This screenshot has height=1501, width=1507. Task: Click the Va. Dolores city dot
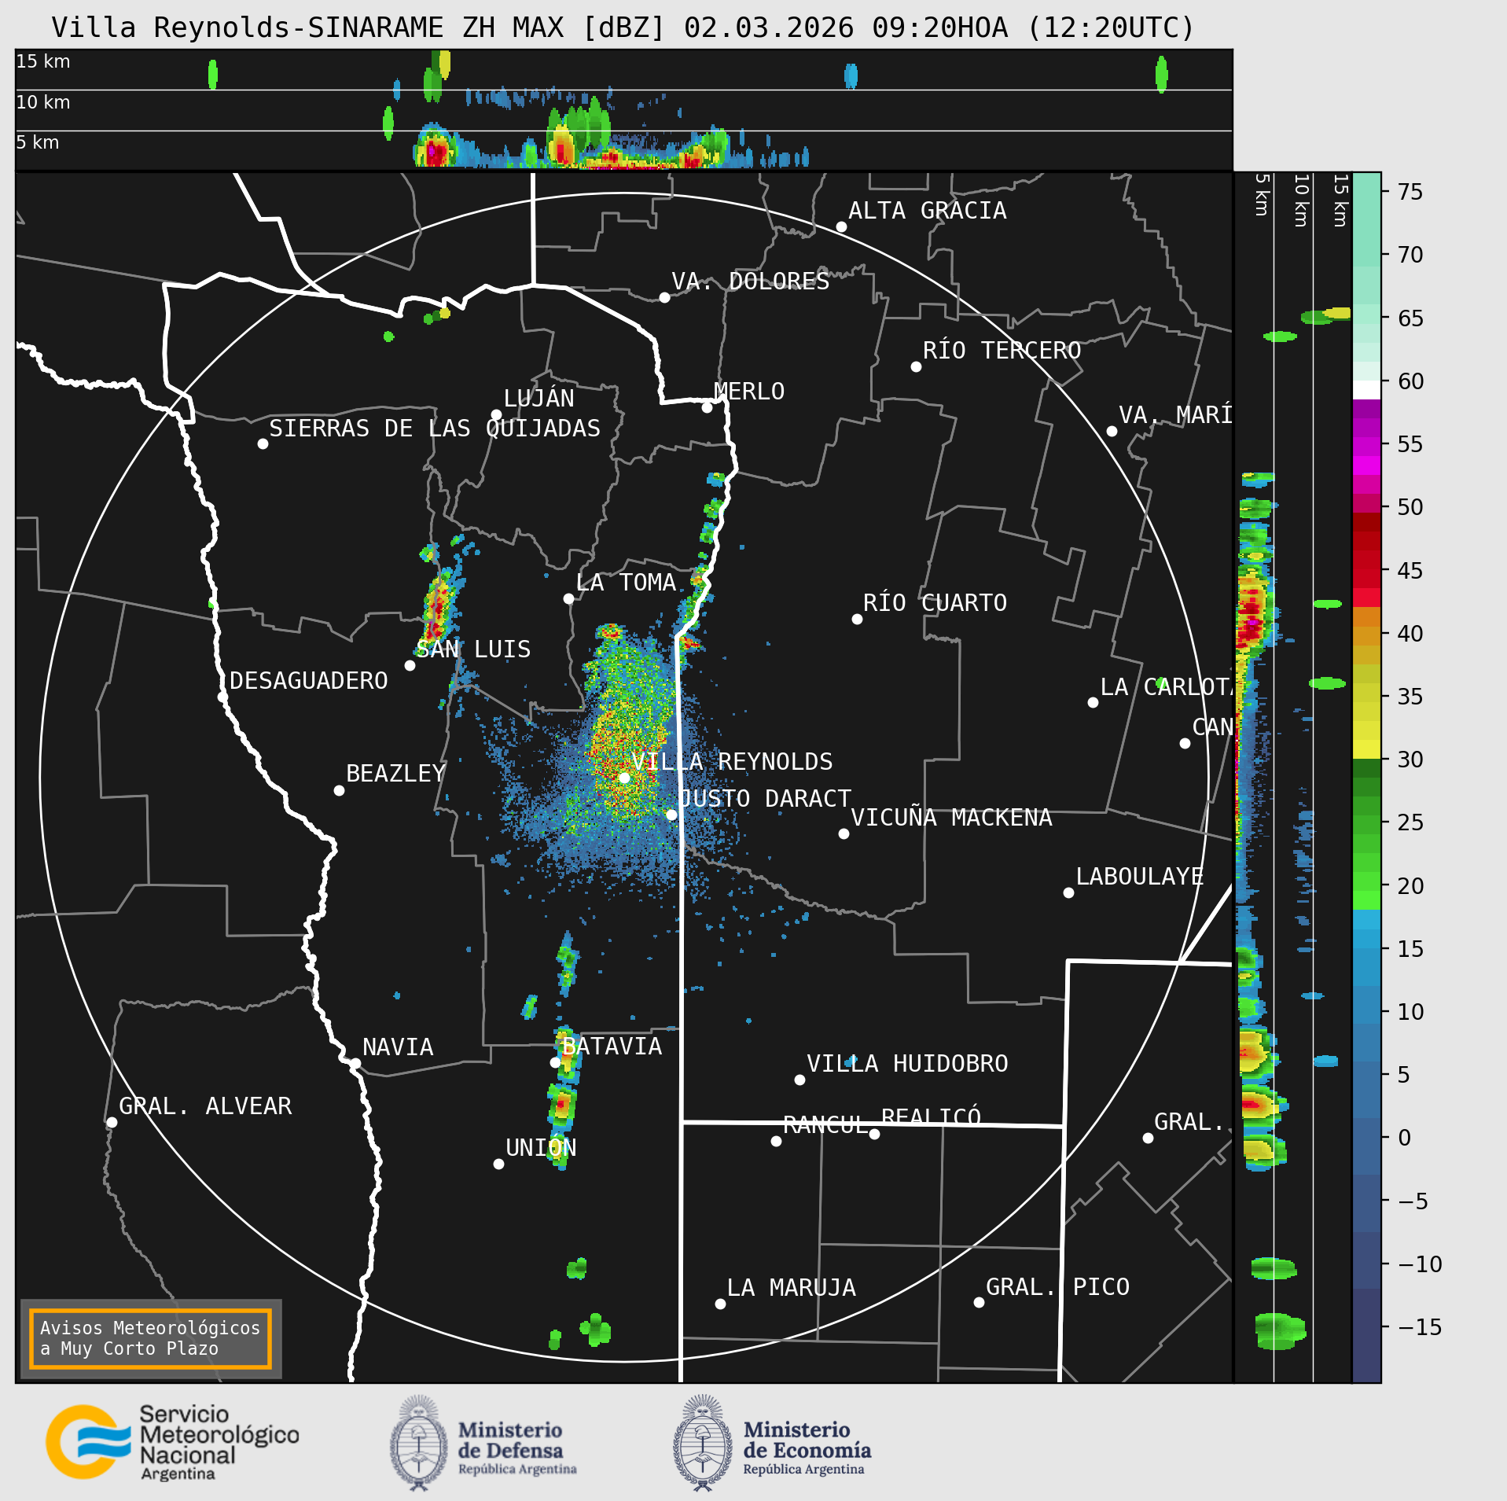[664, 297]
